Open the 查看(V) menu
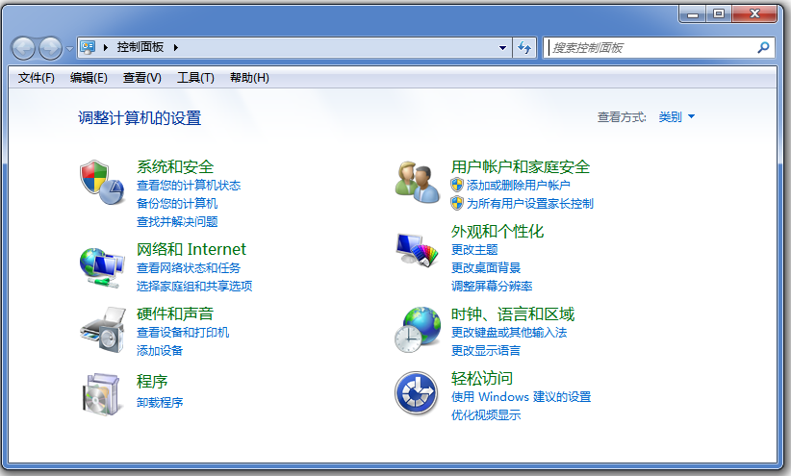Screen dimensions: 791x476 coord(142,78)
